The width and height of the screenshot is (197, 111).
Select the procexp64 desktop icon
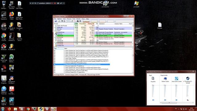(136, 4)
